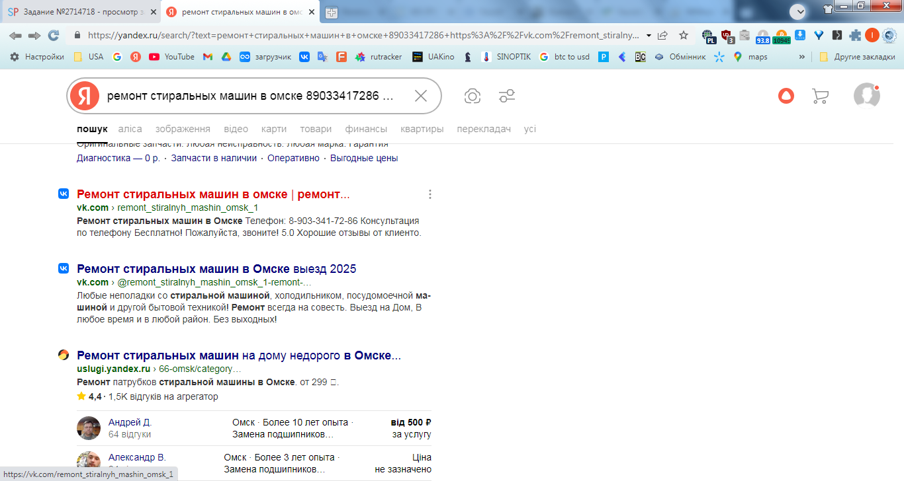Image resolution: width=904 pixels, height=481 pixels.
Task: Close the Yandex search results tab
Action: [x=312, y=12]
